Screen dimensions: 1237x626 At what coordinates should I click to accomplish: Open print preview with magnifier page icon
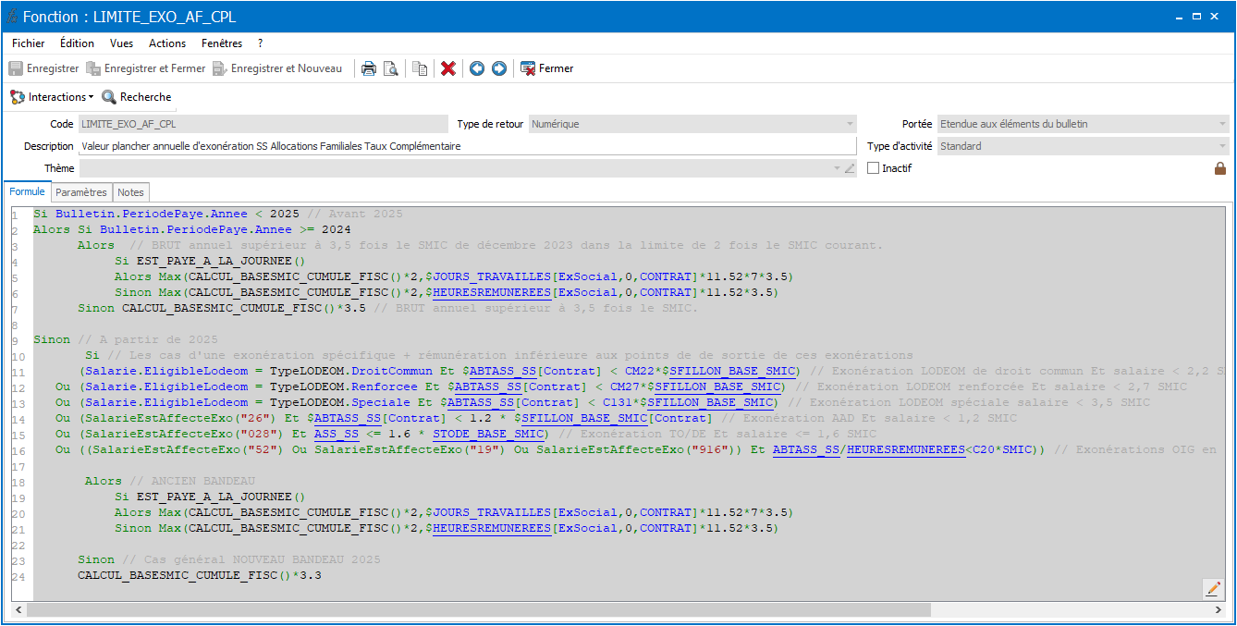coord(390,68)
